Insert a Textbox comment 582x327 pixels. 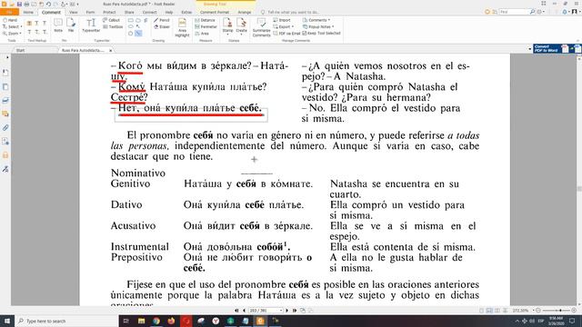[x=113, y=26]
